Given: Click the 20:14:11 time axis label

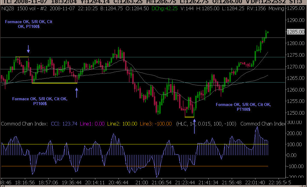Looking at the screenshot, I should (x=95, y=183).
